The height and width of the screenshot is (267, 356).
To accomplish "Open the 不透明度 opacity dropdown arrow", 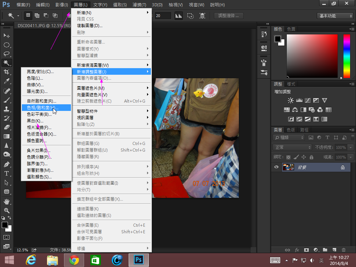I will pos(351,147).
